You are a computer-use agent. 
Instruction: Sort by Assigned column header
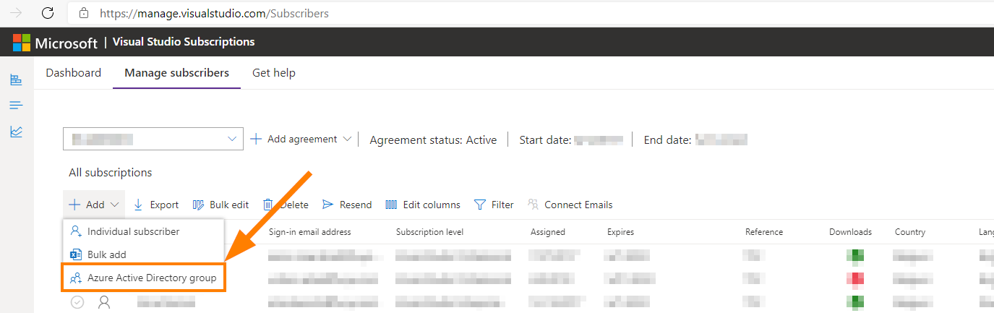coord(548,232)
